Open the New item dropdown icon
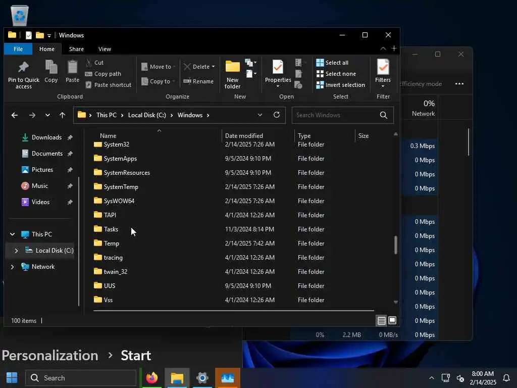The width and height of the screenshot is (517, 388). [251, 62]
